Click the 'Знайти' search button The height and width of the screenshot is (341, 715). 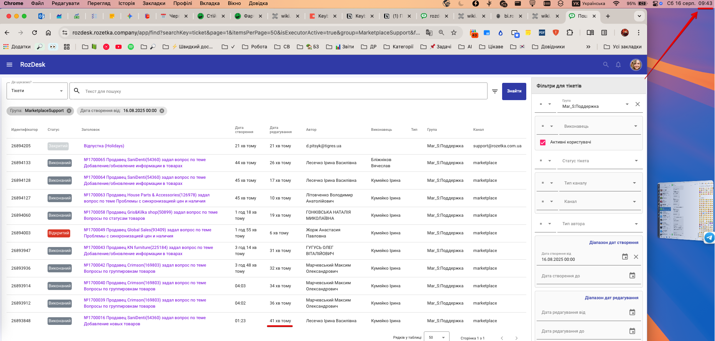tap(514, 91)
